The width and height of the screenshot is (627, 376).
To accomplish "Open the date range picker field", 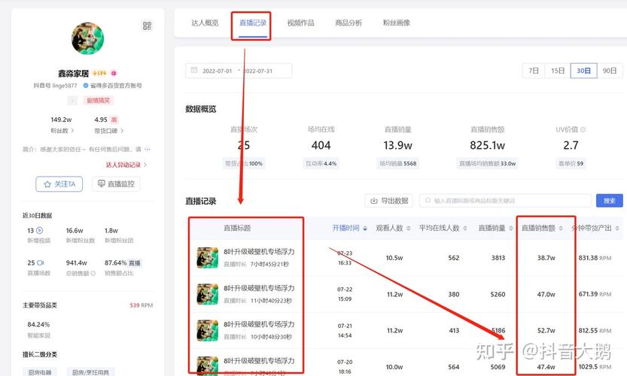I will (239, 71).
